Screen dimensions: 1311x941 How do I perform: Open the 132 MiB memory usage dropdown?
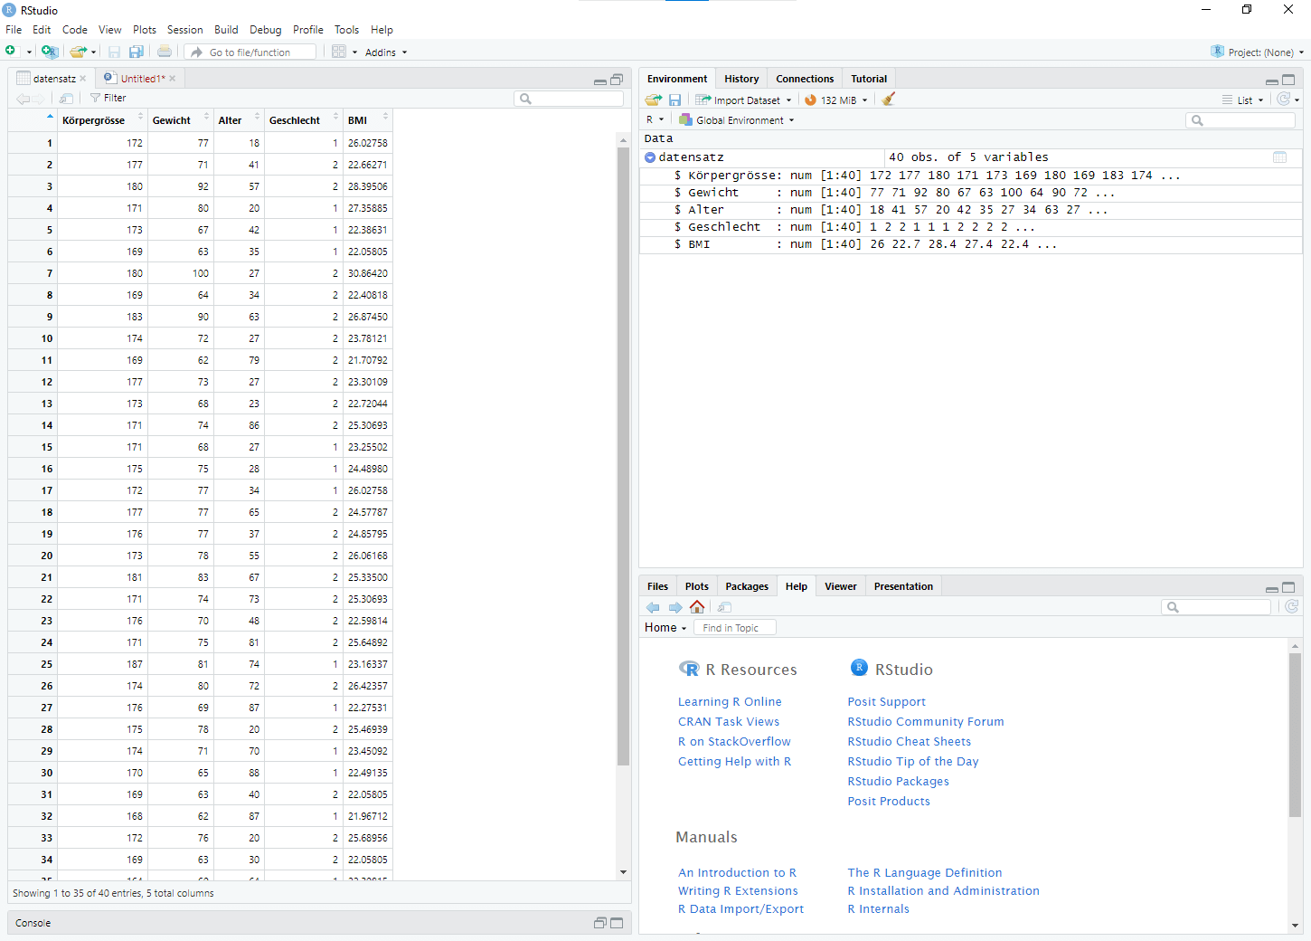pos(836,100)
